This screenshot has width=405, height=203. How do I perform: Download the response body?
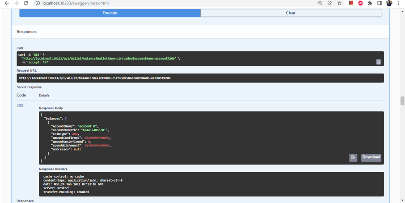[371, 157]
